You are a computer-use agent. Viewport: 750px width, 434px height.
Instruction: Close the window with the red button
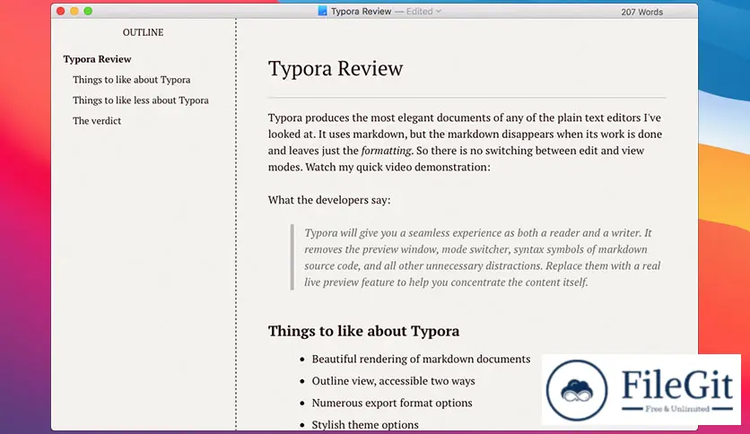[x=61, y=11]
